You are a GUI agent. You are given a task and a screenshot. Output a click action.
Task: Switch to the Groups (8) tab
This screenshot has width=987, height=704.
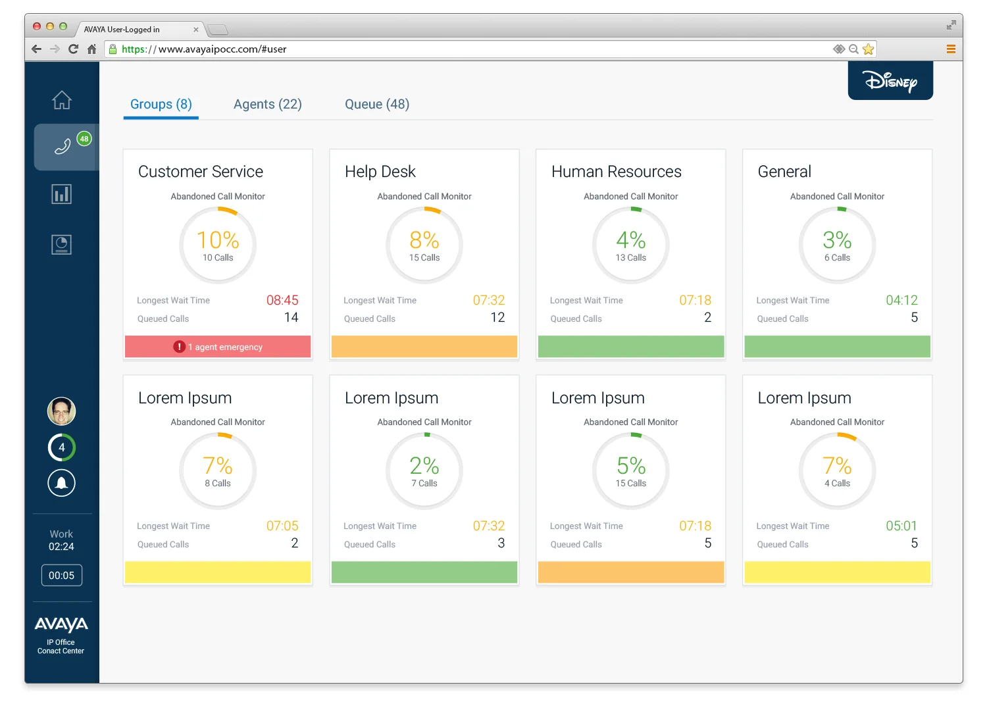[x=161, y=104]
